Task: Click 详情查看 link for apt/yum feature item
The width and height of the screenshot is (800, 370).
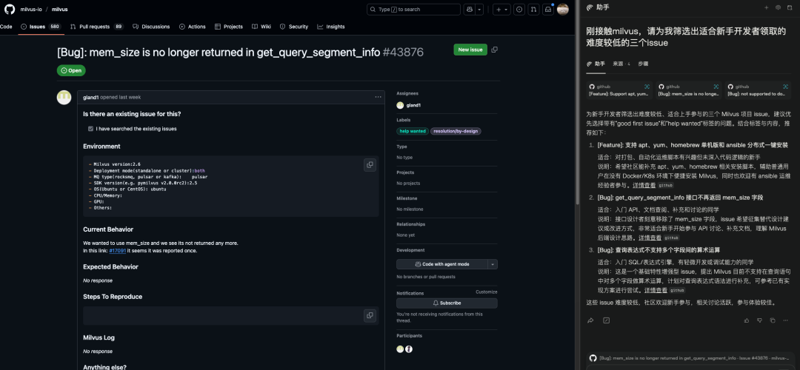Action: coord(644,185)
